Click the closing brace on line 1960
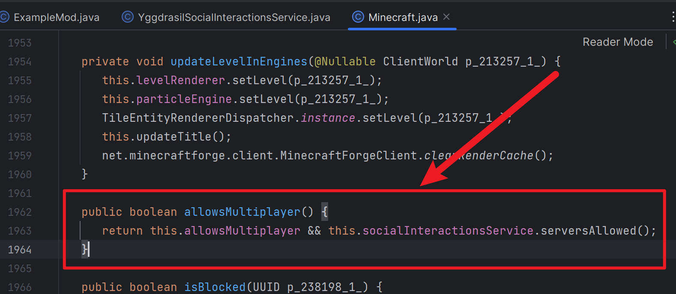Screen dimensions: 676x294 [84, 174]
